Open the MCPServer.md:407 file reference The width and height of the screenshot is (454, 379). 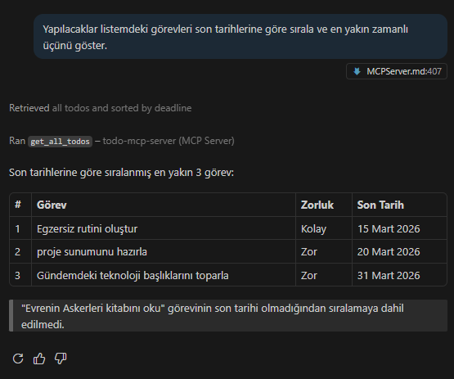[x=397, y=71]
